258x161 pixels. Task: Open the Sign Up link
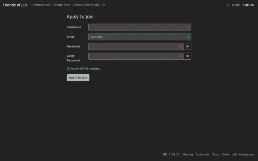[248, 5]
